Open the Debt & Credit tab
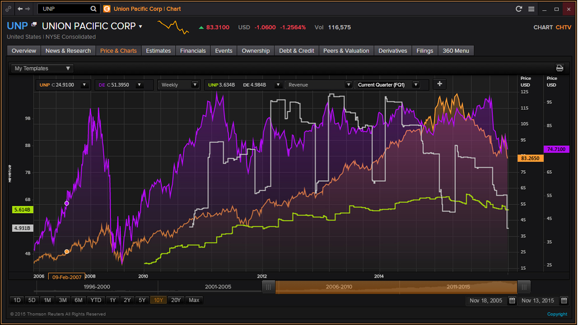578x325 pixels. coord(297,51)
